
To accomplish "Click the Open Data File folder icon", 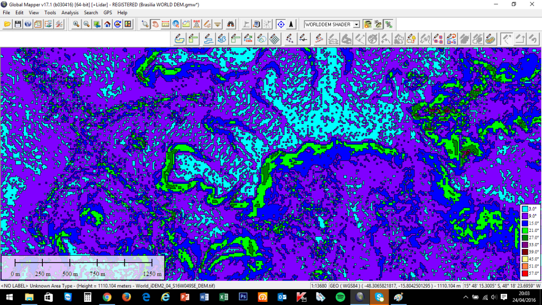I will pos(7,24).
